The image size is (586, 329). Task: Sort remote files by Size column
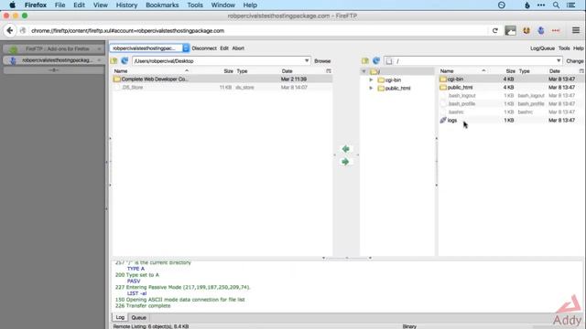point(511,71)
